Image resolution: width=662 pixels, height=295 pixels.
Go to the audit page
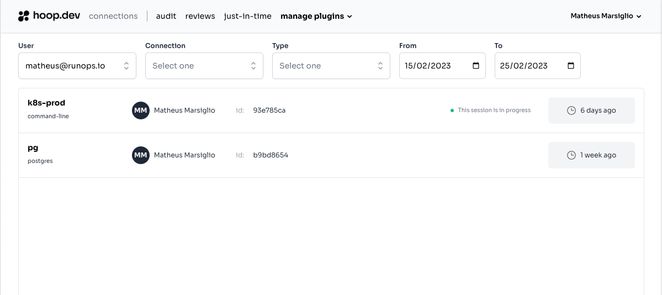click(x=166, y=16)
